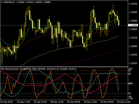Click the 30 Sep 12:00 time label
The width and height of the screenshot is (139, 104).
pos(124,102)
